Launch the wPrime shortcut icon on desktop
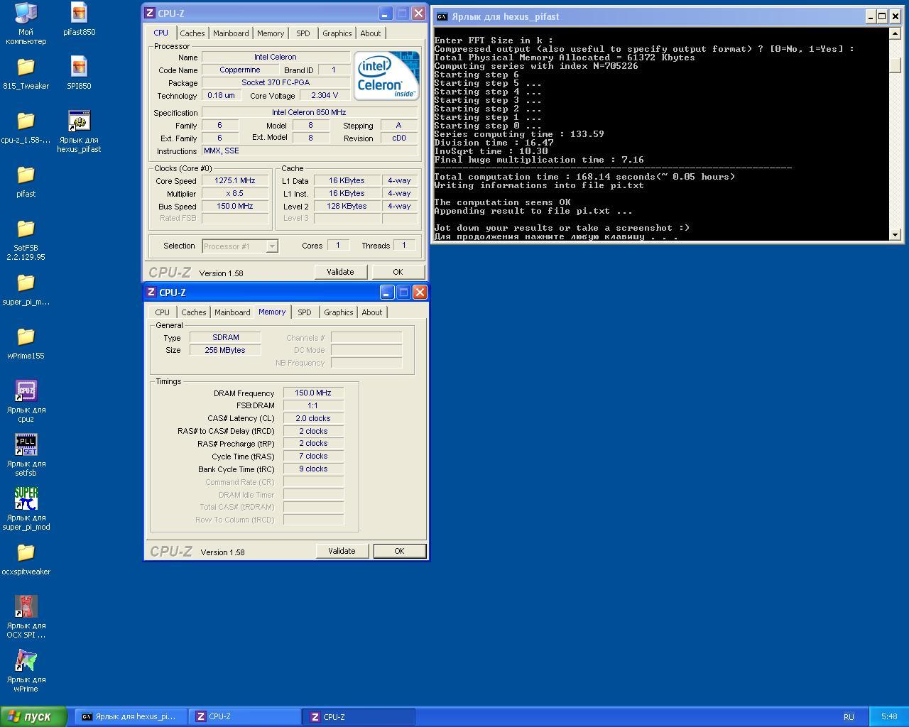This screenshot has height=727, width=909. click(26, 671)
